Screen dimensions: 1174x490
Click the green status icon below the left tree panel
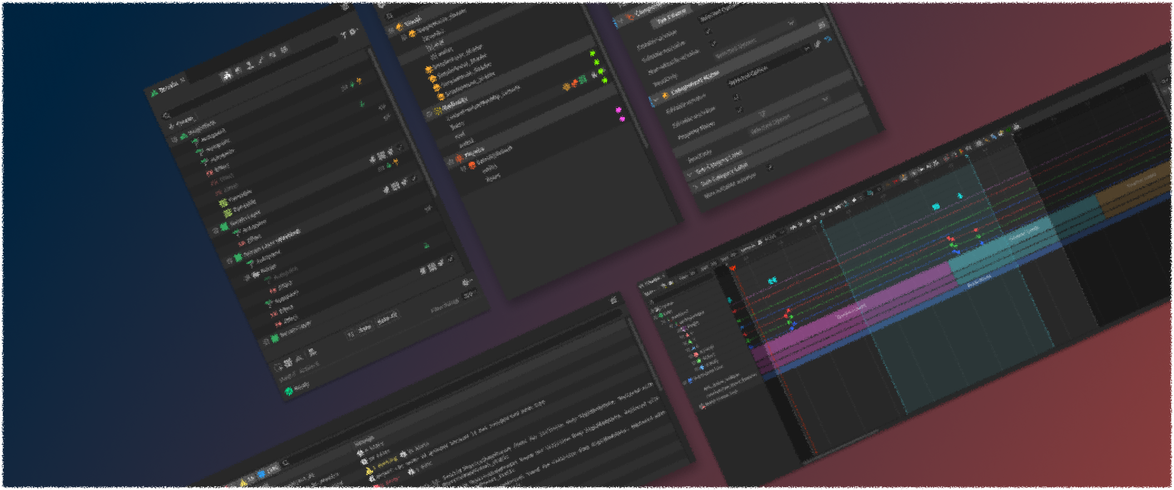click(289, 392)
